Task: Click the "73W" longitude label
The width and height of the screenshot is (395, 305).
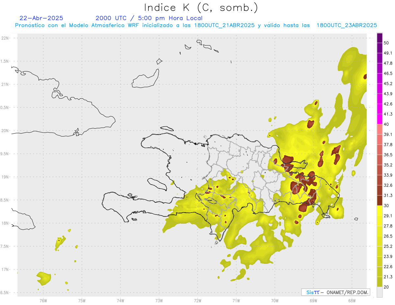Action: point(159,300)
